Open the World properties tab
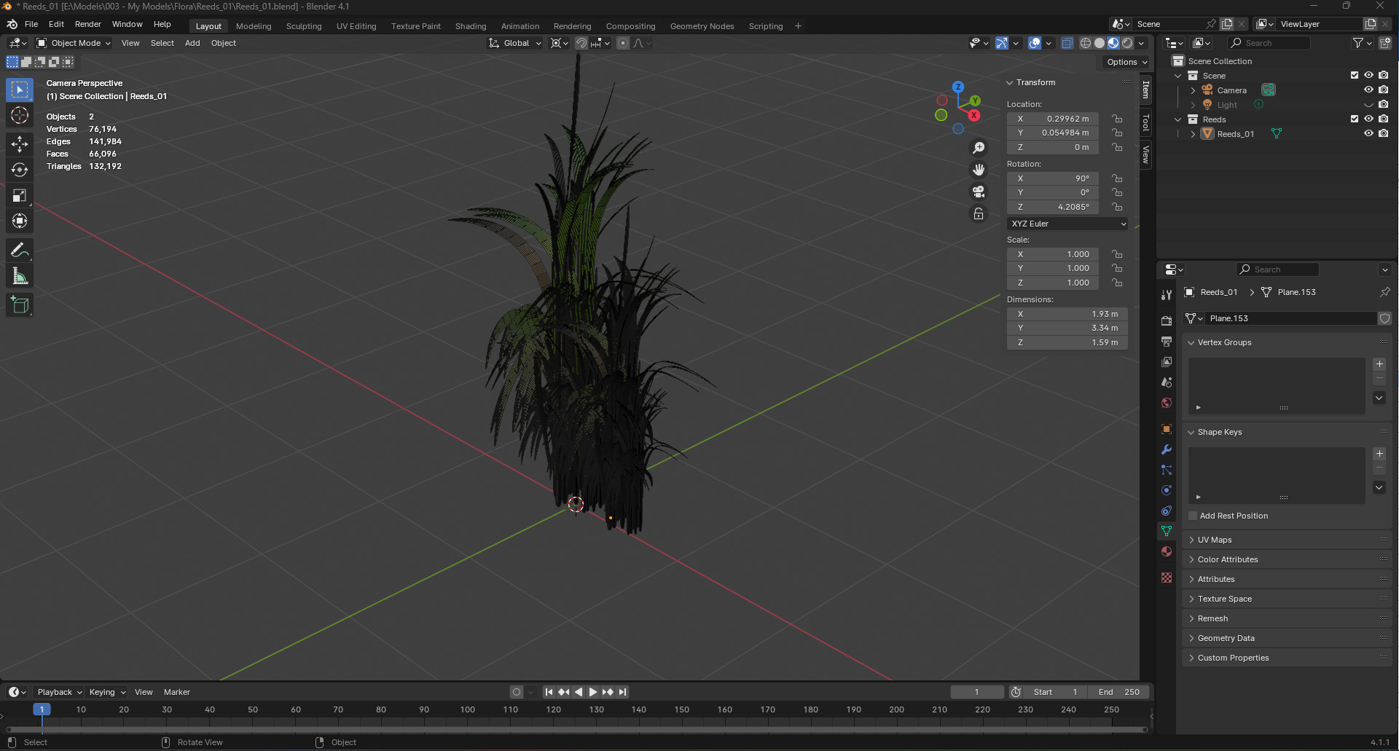Viewport: 1399px width, 751px height. coord(1167,403)
